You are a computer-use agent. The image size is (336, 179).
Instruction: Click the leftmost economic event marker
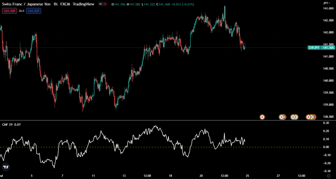[262, 117]
